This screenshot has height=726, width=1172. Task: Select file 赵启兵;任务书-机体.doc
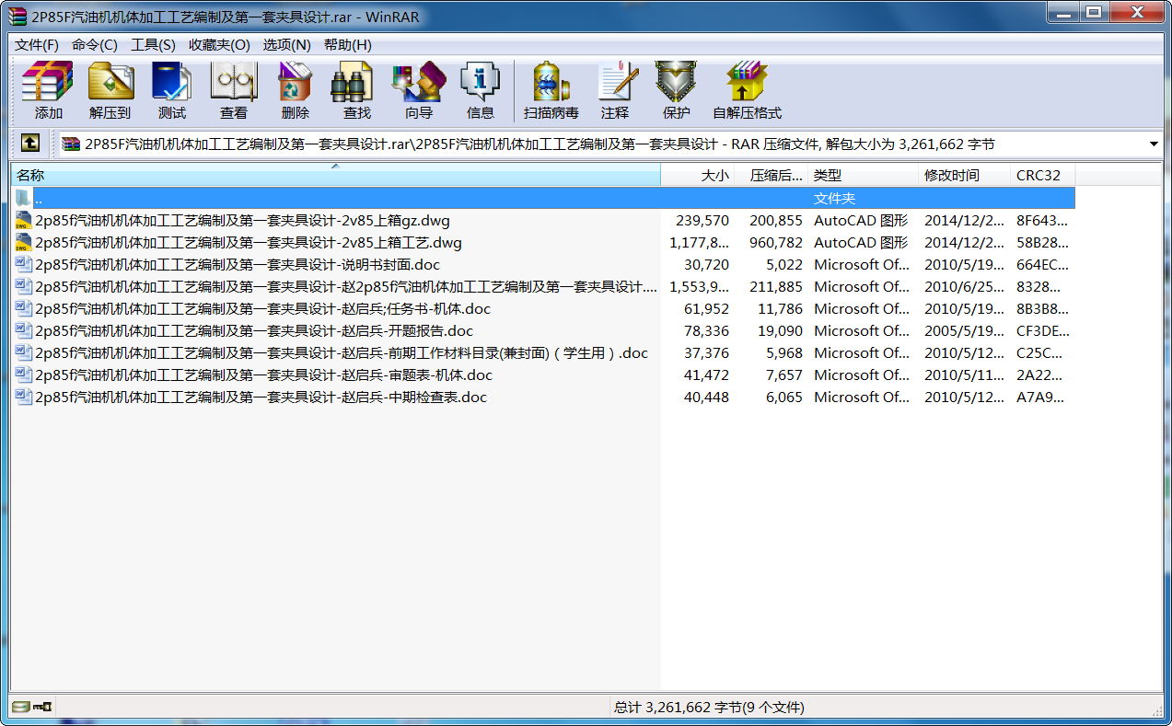click(x=263, y=308)
